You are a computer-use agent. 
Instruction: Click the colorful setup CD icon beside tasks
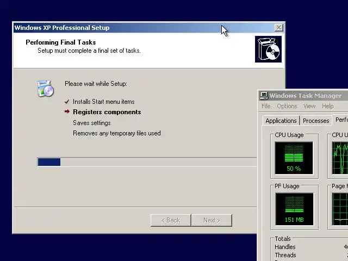pyautogui.click(x=46, y=89)
